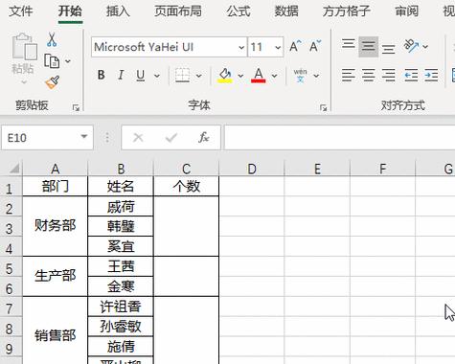455x364 pixels.
Task: Switch to the 页面布局 tab
Action: 178,11
